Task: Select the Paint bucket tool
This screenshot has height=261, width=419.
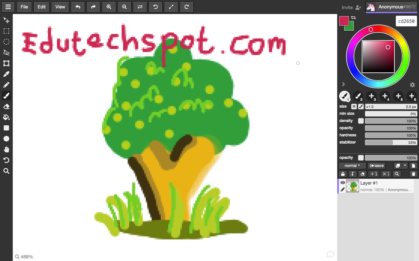Action: (x=6, y=117)
